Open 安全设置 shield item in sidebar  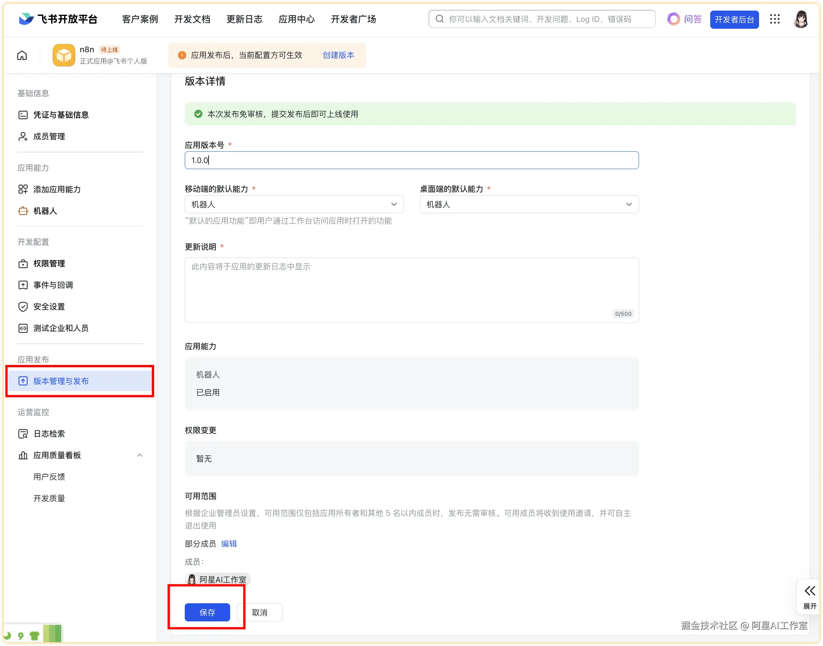49,307
